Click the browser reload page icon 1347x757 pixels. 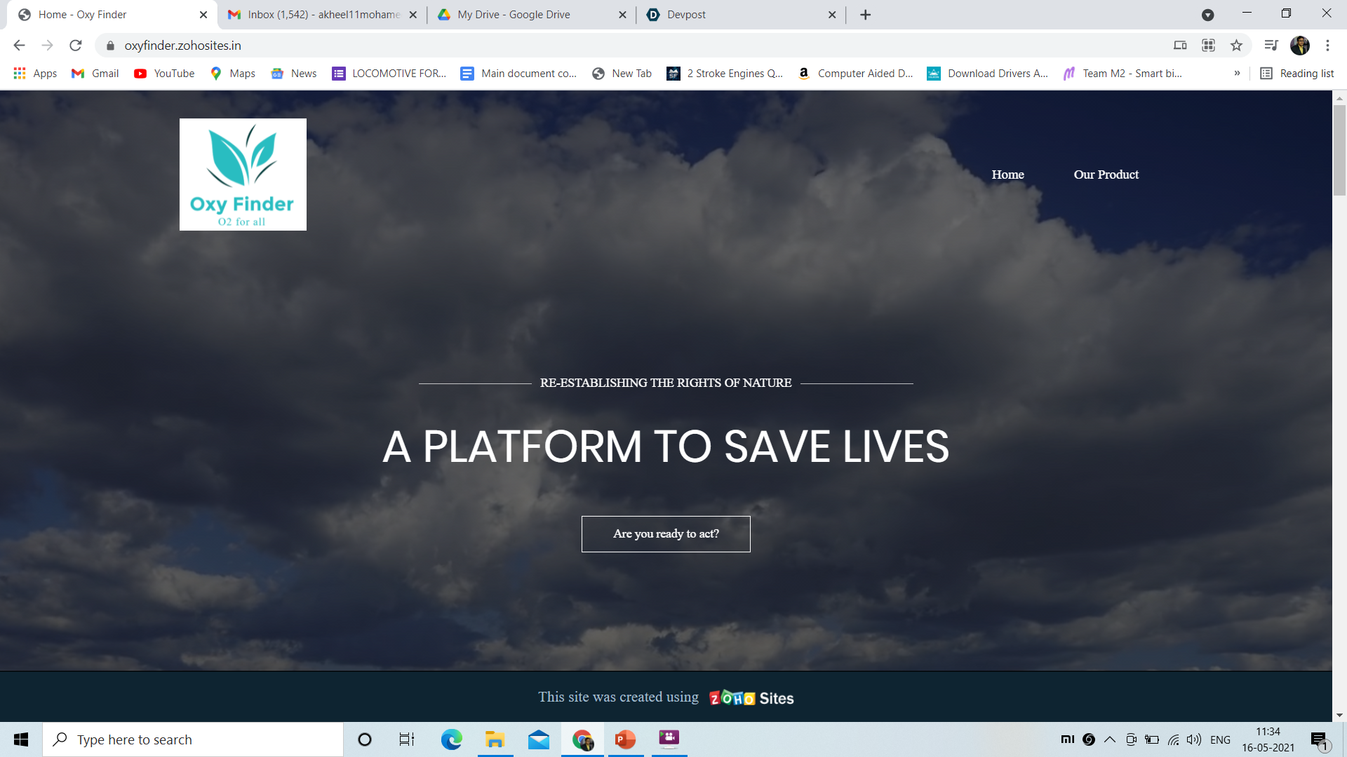[76, 46]
